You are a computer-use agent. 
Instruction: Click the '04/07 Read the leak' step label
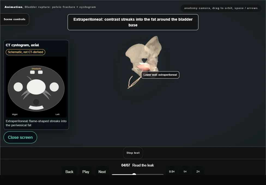[138, 165]
